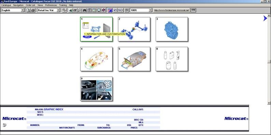Open the English language dropdown
The width and height of the screenshot is (271, 135).
(x=13, y=10)
